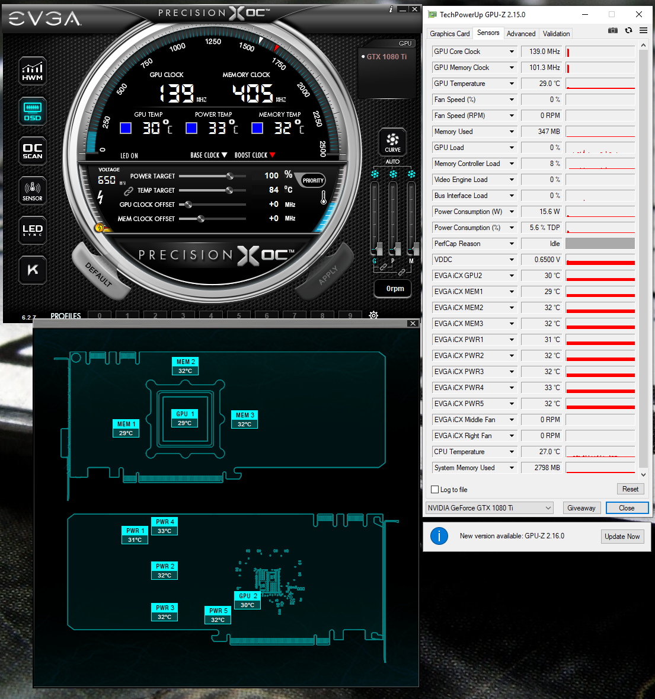Click BASE CLOCK marker toggle
Screen dimensions: 655x699
pyautogui.click(x=209, y=155)
